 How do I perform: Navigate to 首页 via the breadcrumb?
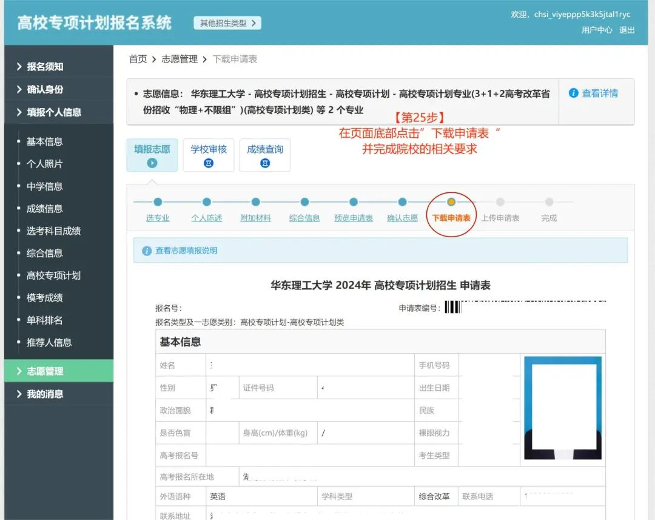click(137, 58)
